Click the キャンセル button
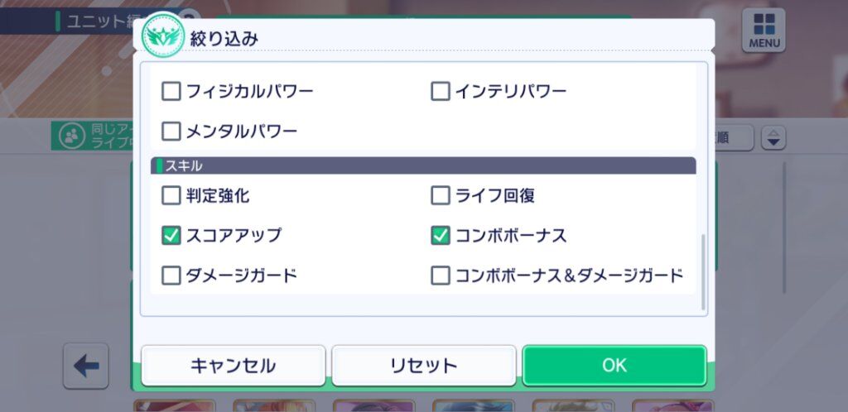848x412 pixels. click(233, 366)
